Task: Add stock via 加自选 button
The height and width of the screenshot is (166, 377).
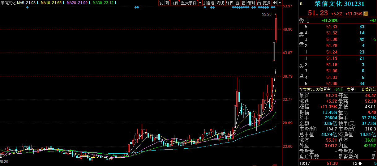Action: [x=209, y=3]
